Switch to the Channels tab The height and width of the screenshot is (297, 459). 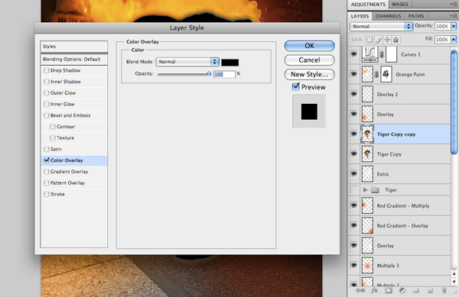tap(388, 16)
